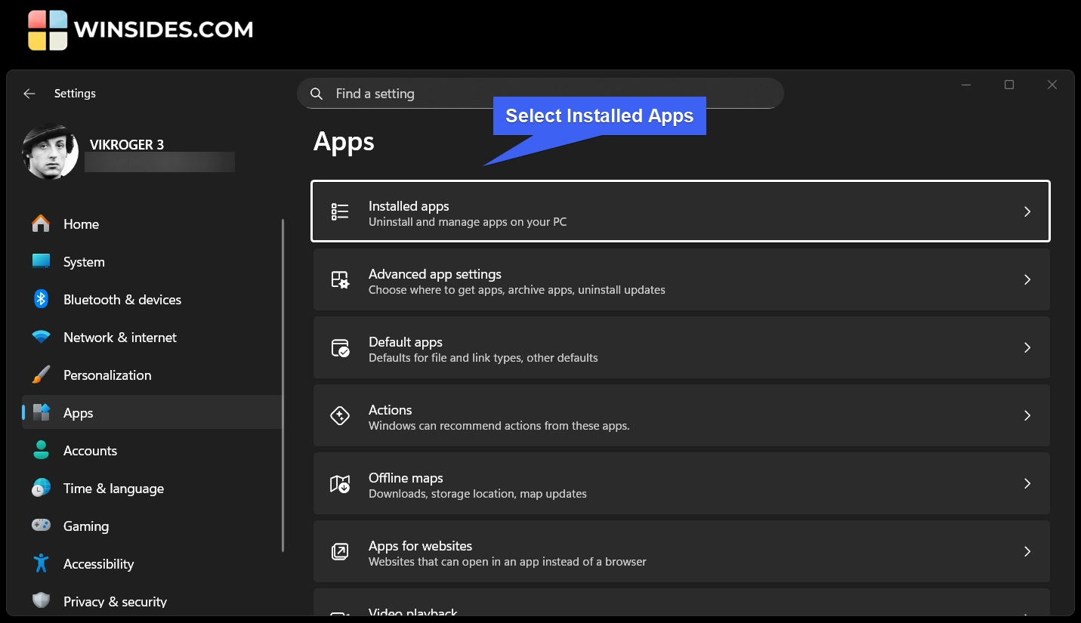Click the Privacy & security shield icon

(41, 601)
